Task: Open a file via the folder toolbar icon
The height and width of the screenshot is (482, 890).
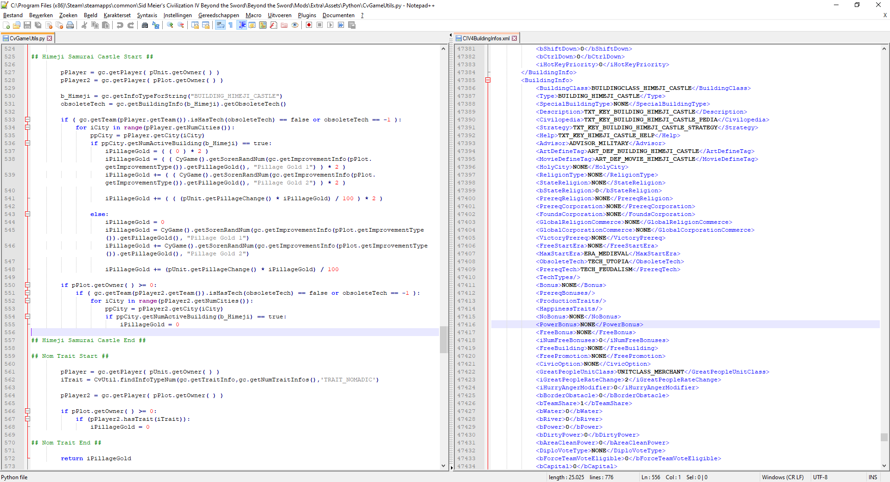Action: pos(17,25)
